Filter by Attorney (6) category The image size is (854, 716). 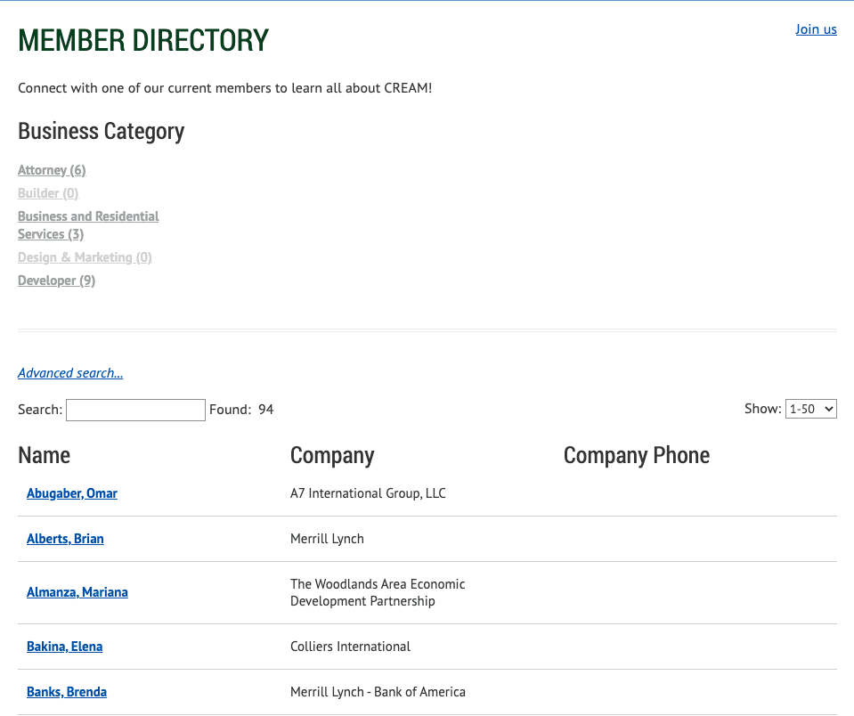[52, 170]
